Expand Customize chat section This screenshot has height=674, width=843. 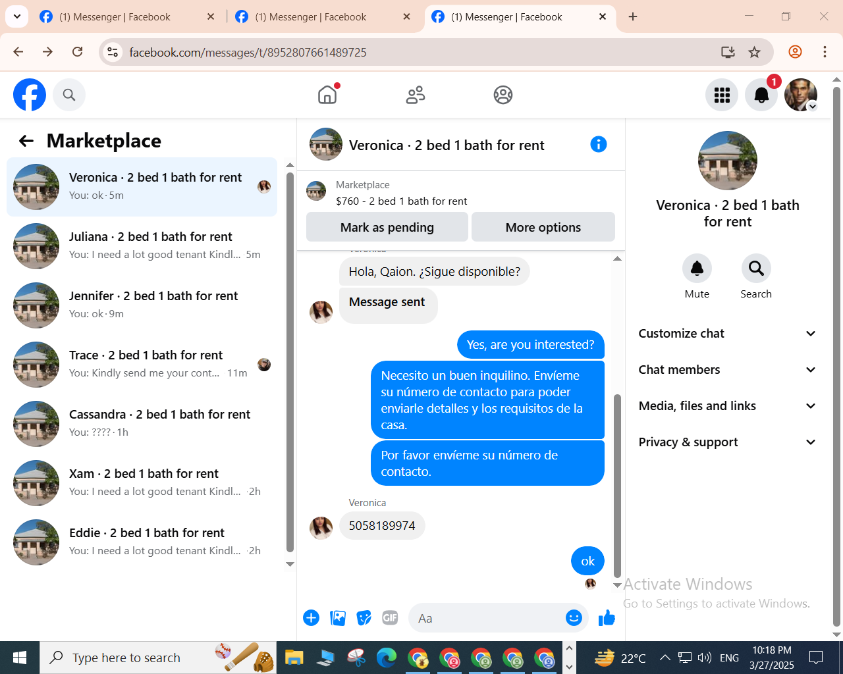[728, 334]
